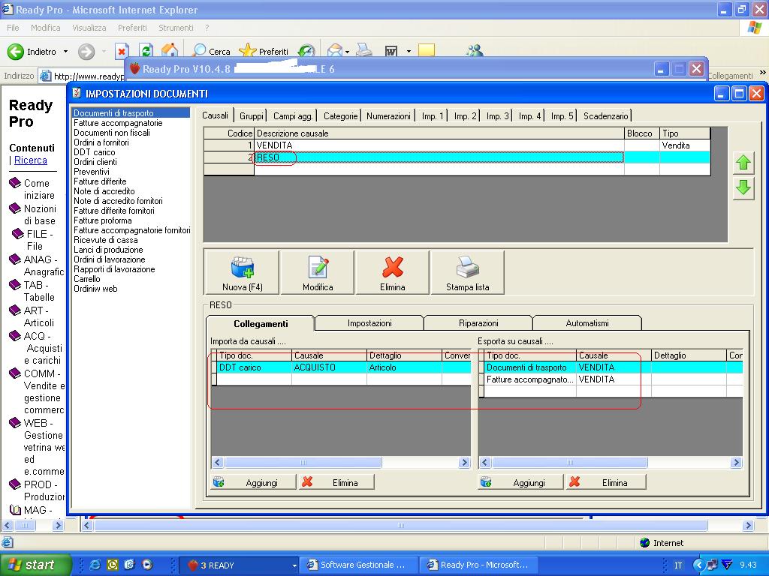Image resolution: width=769 pixels, height=576 pixels.
Task: Select Preventivi in the document list
Action: click(91, 172)
